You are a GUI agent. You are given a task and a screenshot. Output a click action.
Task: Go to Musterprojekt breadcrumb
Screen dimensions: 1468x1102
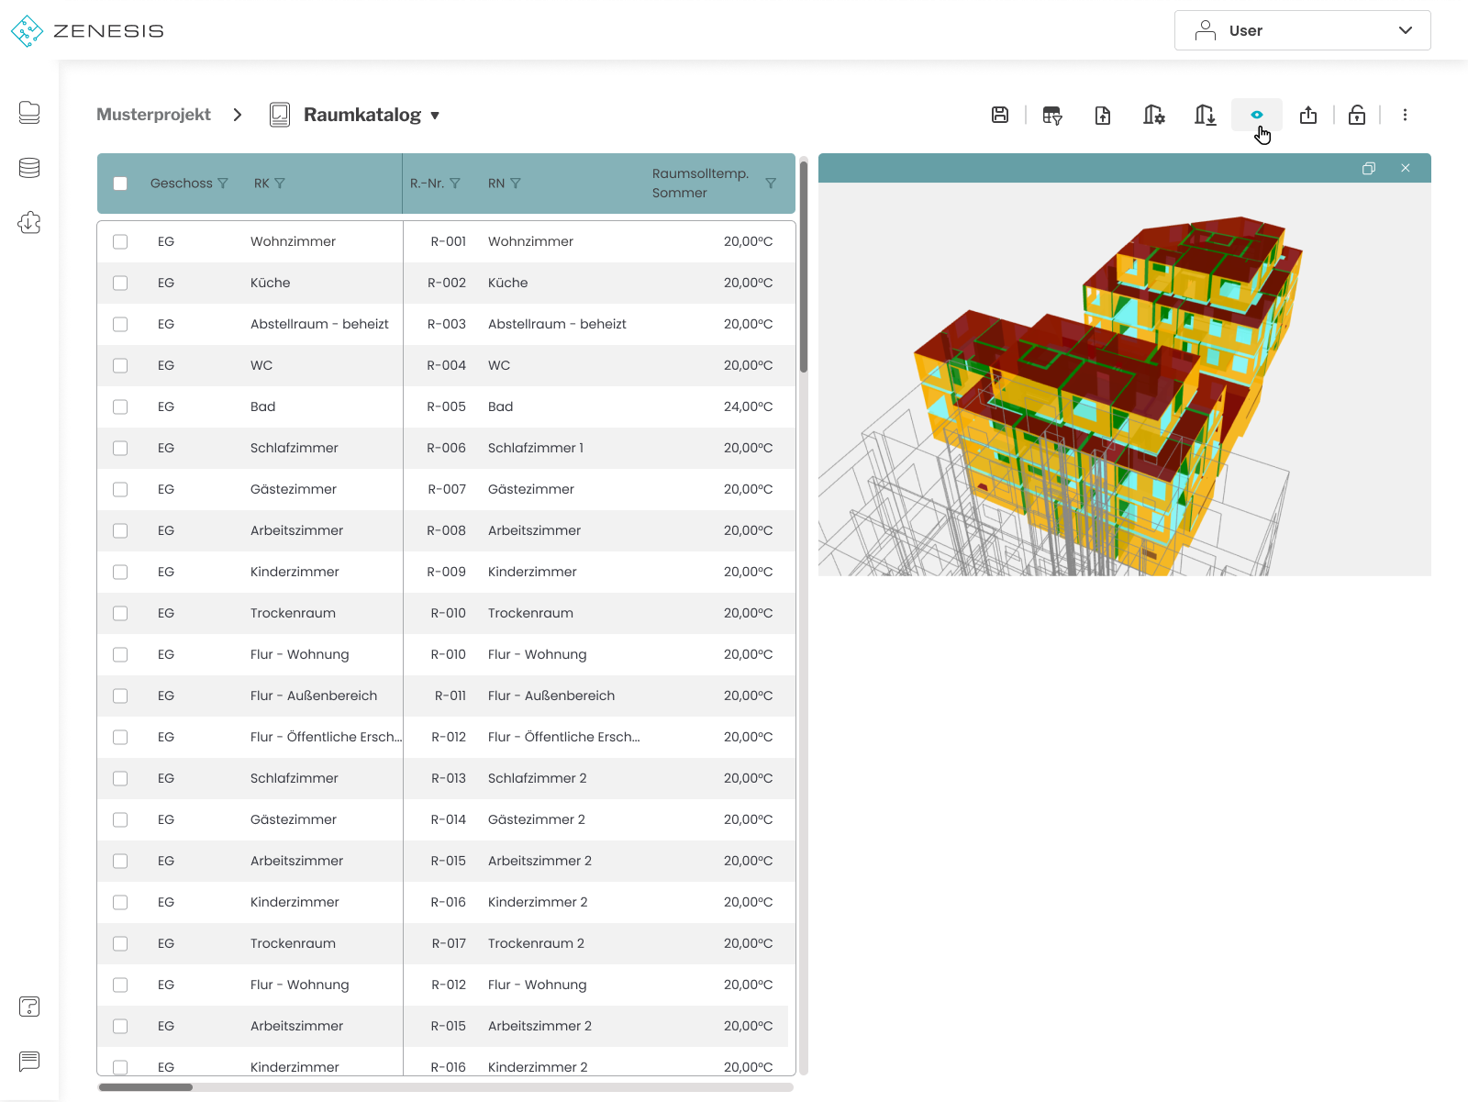pos(153,115)
